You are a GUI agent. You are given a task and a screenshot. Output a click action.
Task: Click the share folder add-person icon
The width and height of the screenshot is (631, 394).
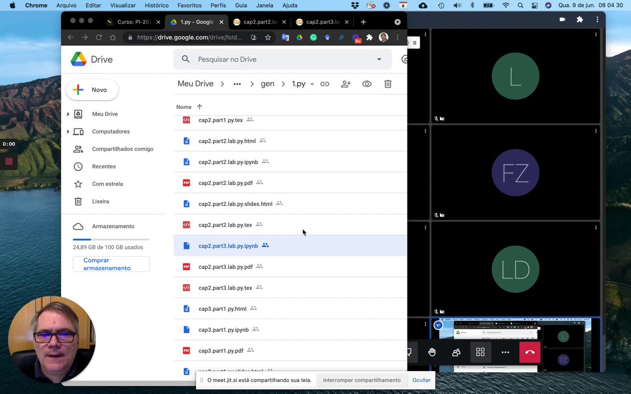pyautogui.click(x=346, y=84)
